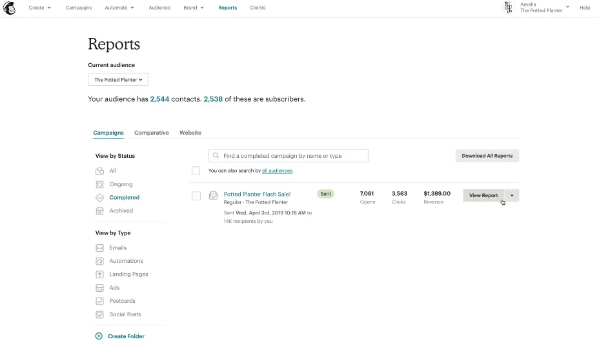Check the Potted Planter Flash Sale checkbox

pyautogui.click(x=196, y=196)
